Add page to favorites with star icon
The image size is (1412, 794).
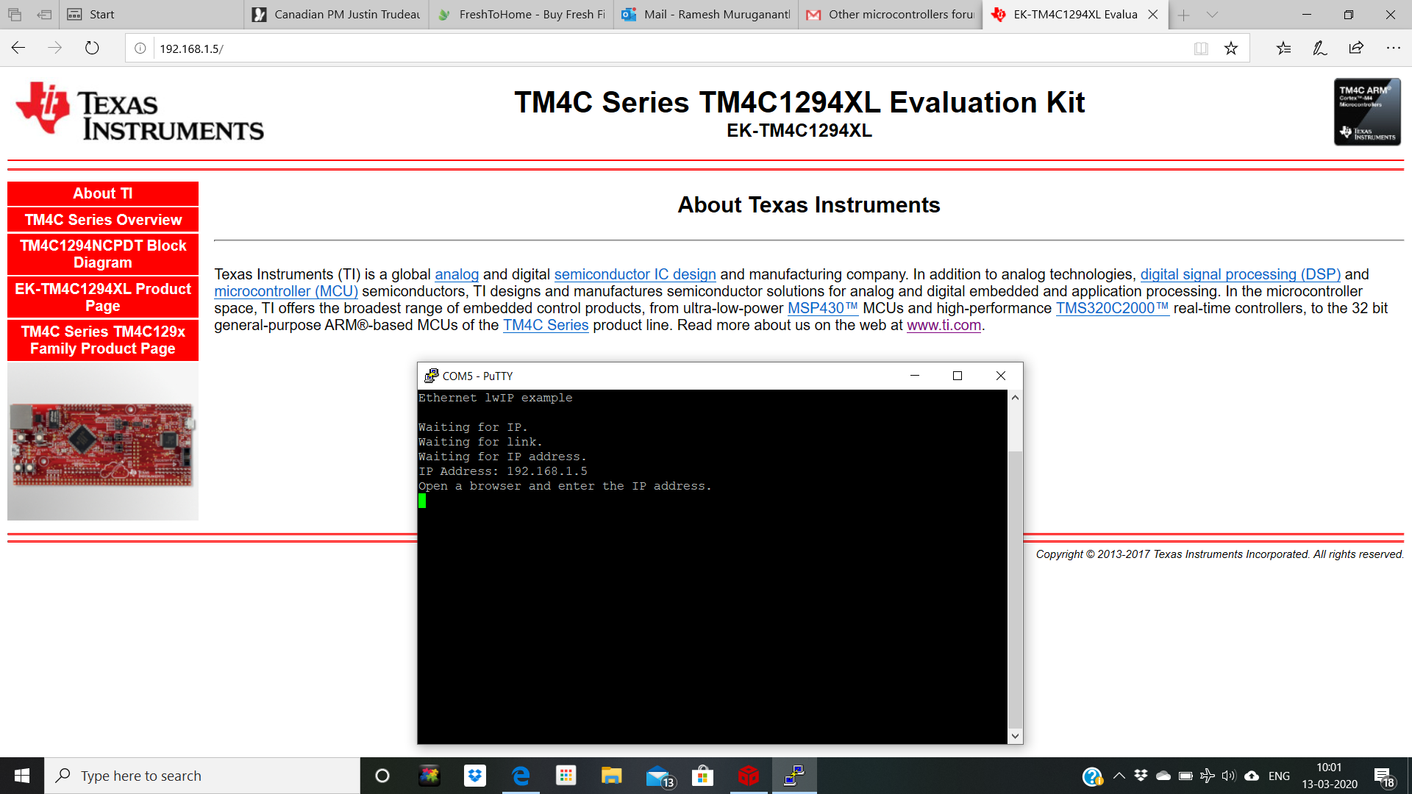tap(1231, 49)
